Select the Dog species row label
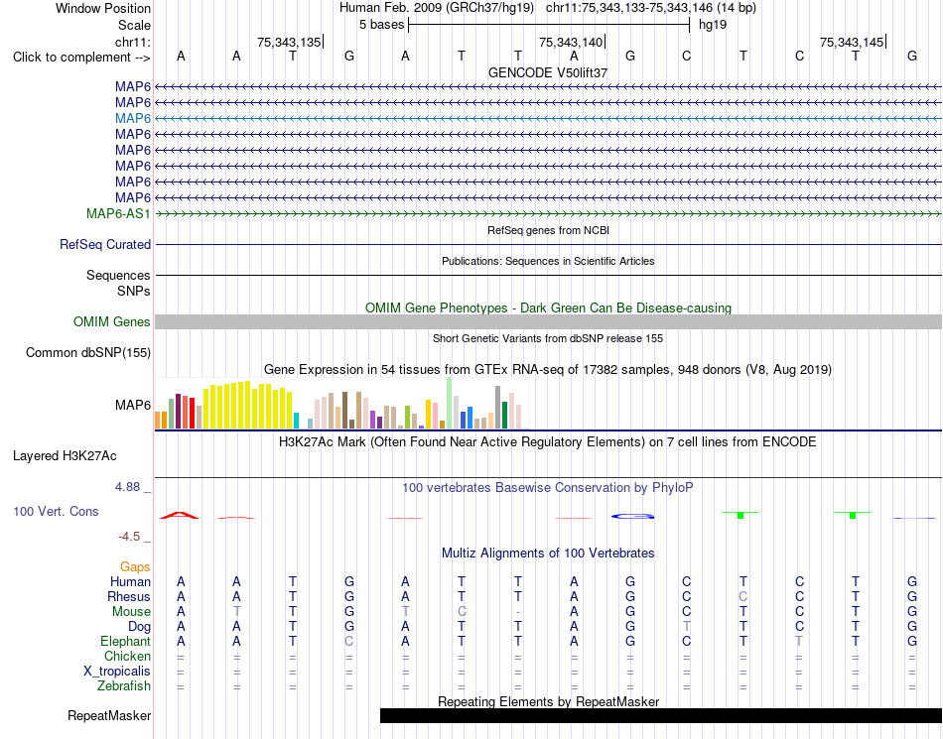943x739 pixels. point(140,627)
